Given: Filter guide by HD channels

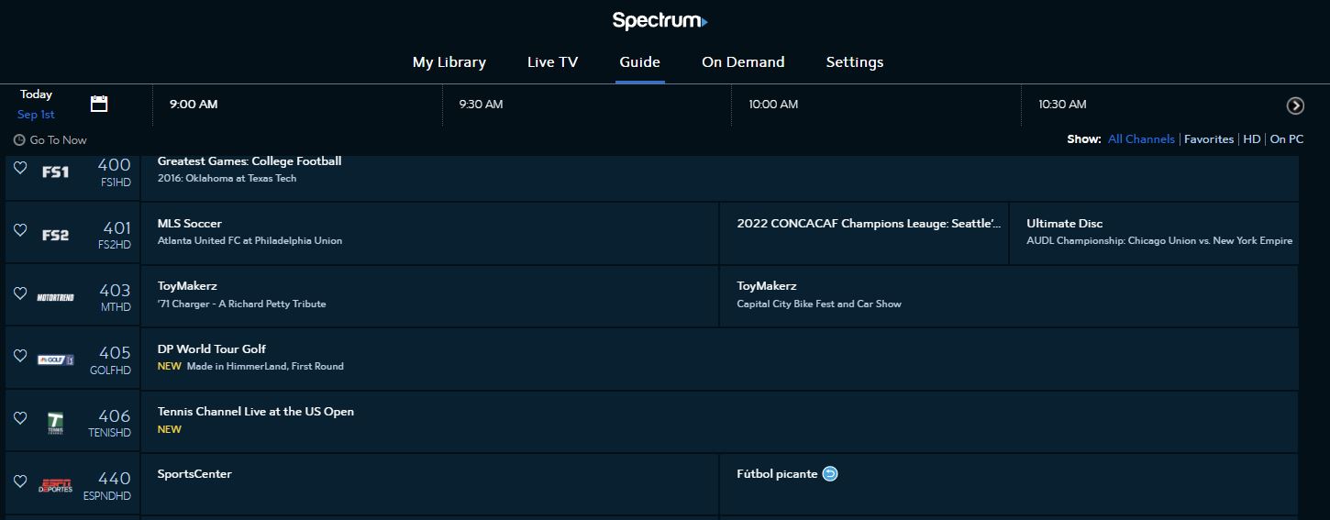Looking at the screenshot, I should [x=1252, y=139].
